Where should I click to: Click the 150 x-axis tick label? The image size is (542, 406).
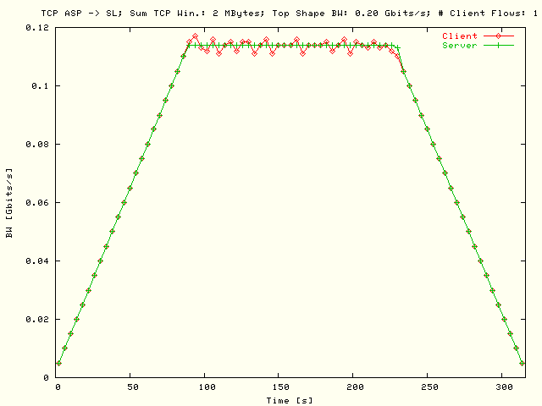click(x=281, y=387)
